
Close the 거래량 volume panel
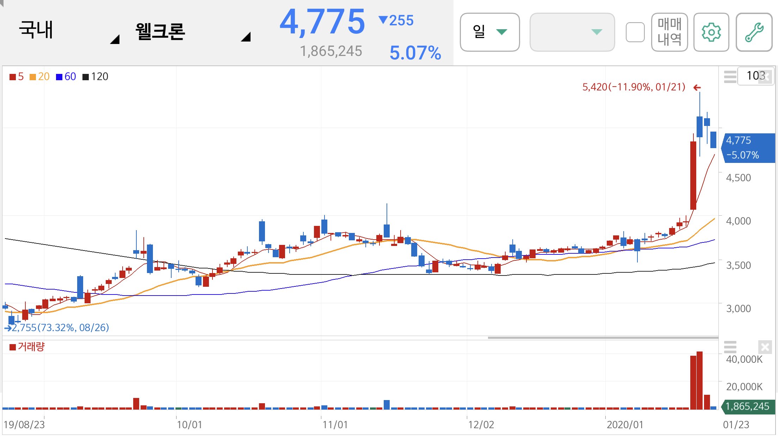[765, 347]
